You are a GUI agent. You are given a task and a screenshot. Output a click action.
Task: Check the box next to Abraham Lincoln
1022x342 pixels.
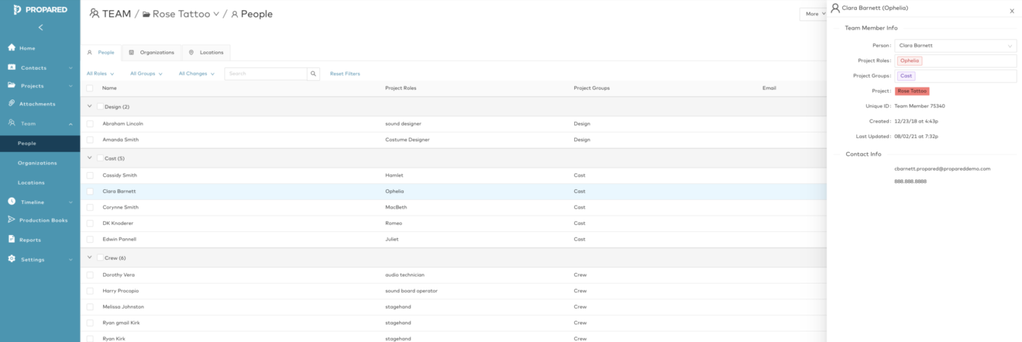pos(90,124)
